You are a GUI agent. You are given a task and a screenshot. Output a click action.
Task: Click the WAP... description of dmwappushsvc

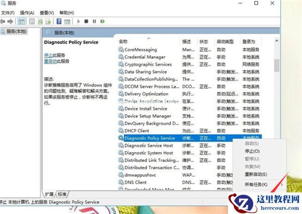[x=189, y=175]
